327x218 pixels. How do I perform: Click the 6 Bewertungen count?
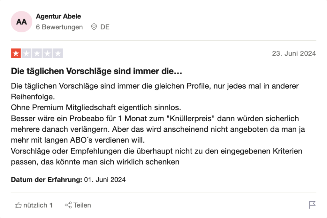pyautogui.click(x=59, y=27)
